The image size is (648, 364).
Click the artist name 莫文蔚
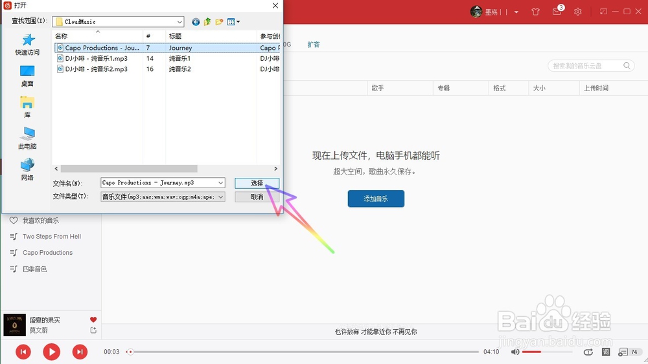[38, 330]
